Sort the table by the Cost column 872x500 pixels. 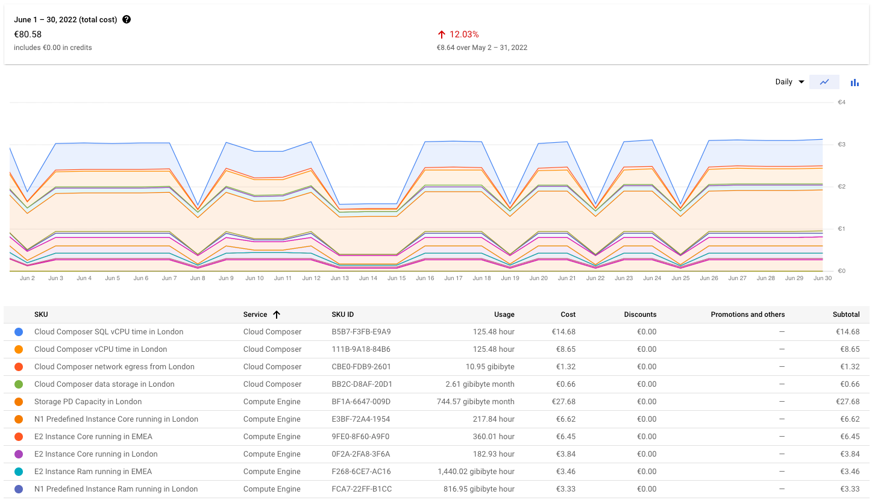point(567,314)
